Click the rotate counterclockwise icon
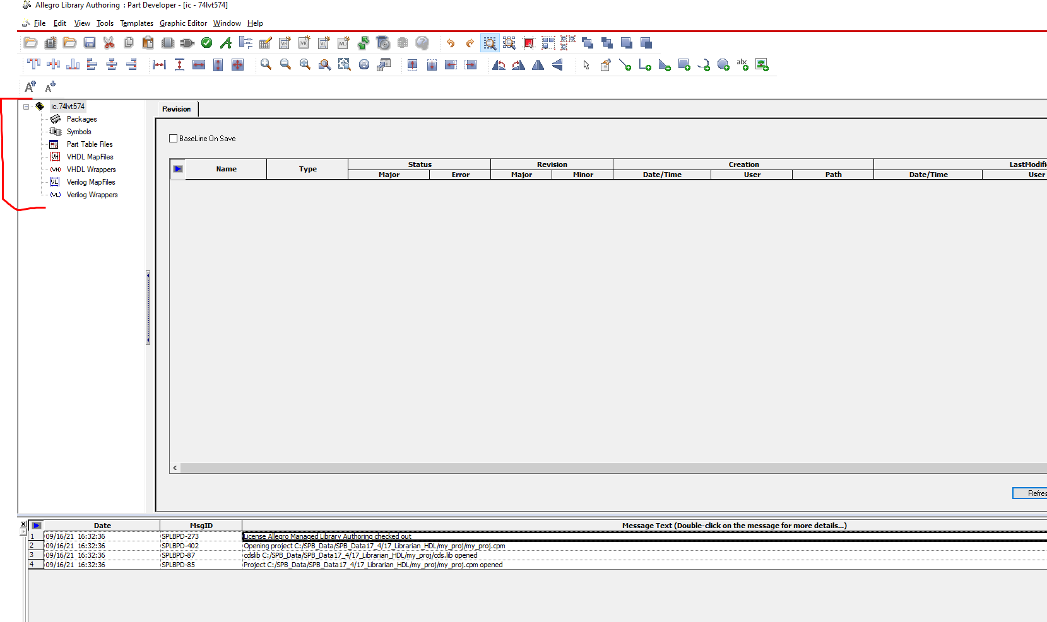The image size is (1047, 622). (x=499, y=64)
